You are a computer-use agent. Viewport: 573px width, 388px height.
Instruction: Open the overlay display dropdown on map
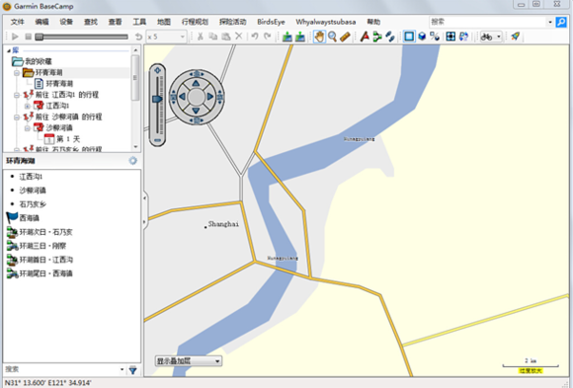pos(189,361)
